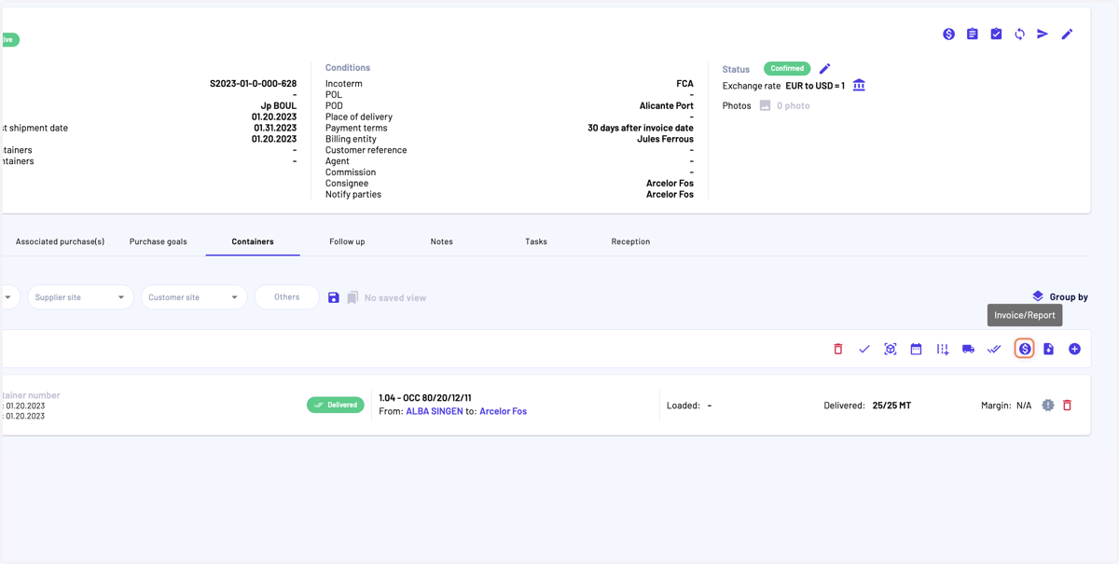
Task: Click the Jp BOUL value
Action: [279, 106]
